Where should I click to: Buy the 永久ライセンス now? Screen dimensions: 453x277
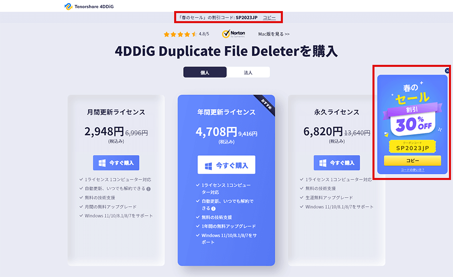[337, 163]
